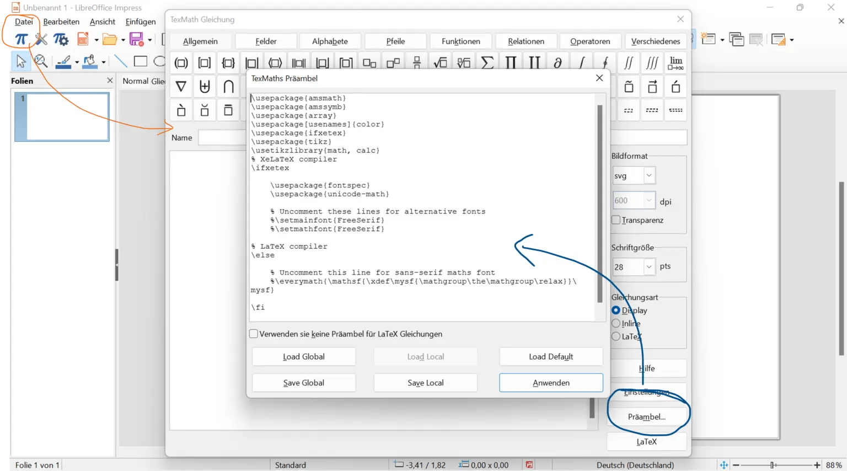Click the pi-with-gear TexMaths icon
Screen dimensions: 847x471
click(x=61, y=39)
